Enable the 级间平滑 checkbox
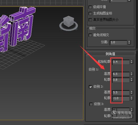This screenshot has width=138, height=125. click(x=90, y=7)
